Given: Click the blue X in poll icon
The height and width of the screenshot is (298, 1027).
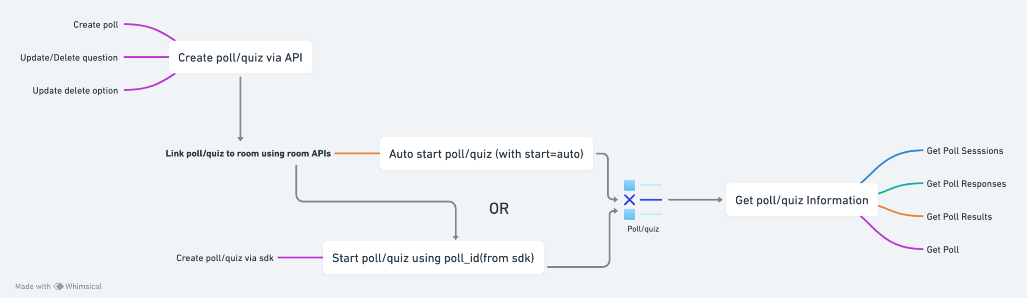Looking at the screenshot, I should (629, 200).
